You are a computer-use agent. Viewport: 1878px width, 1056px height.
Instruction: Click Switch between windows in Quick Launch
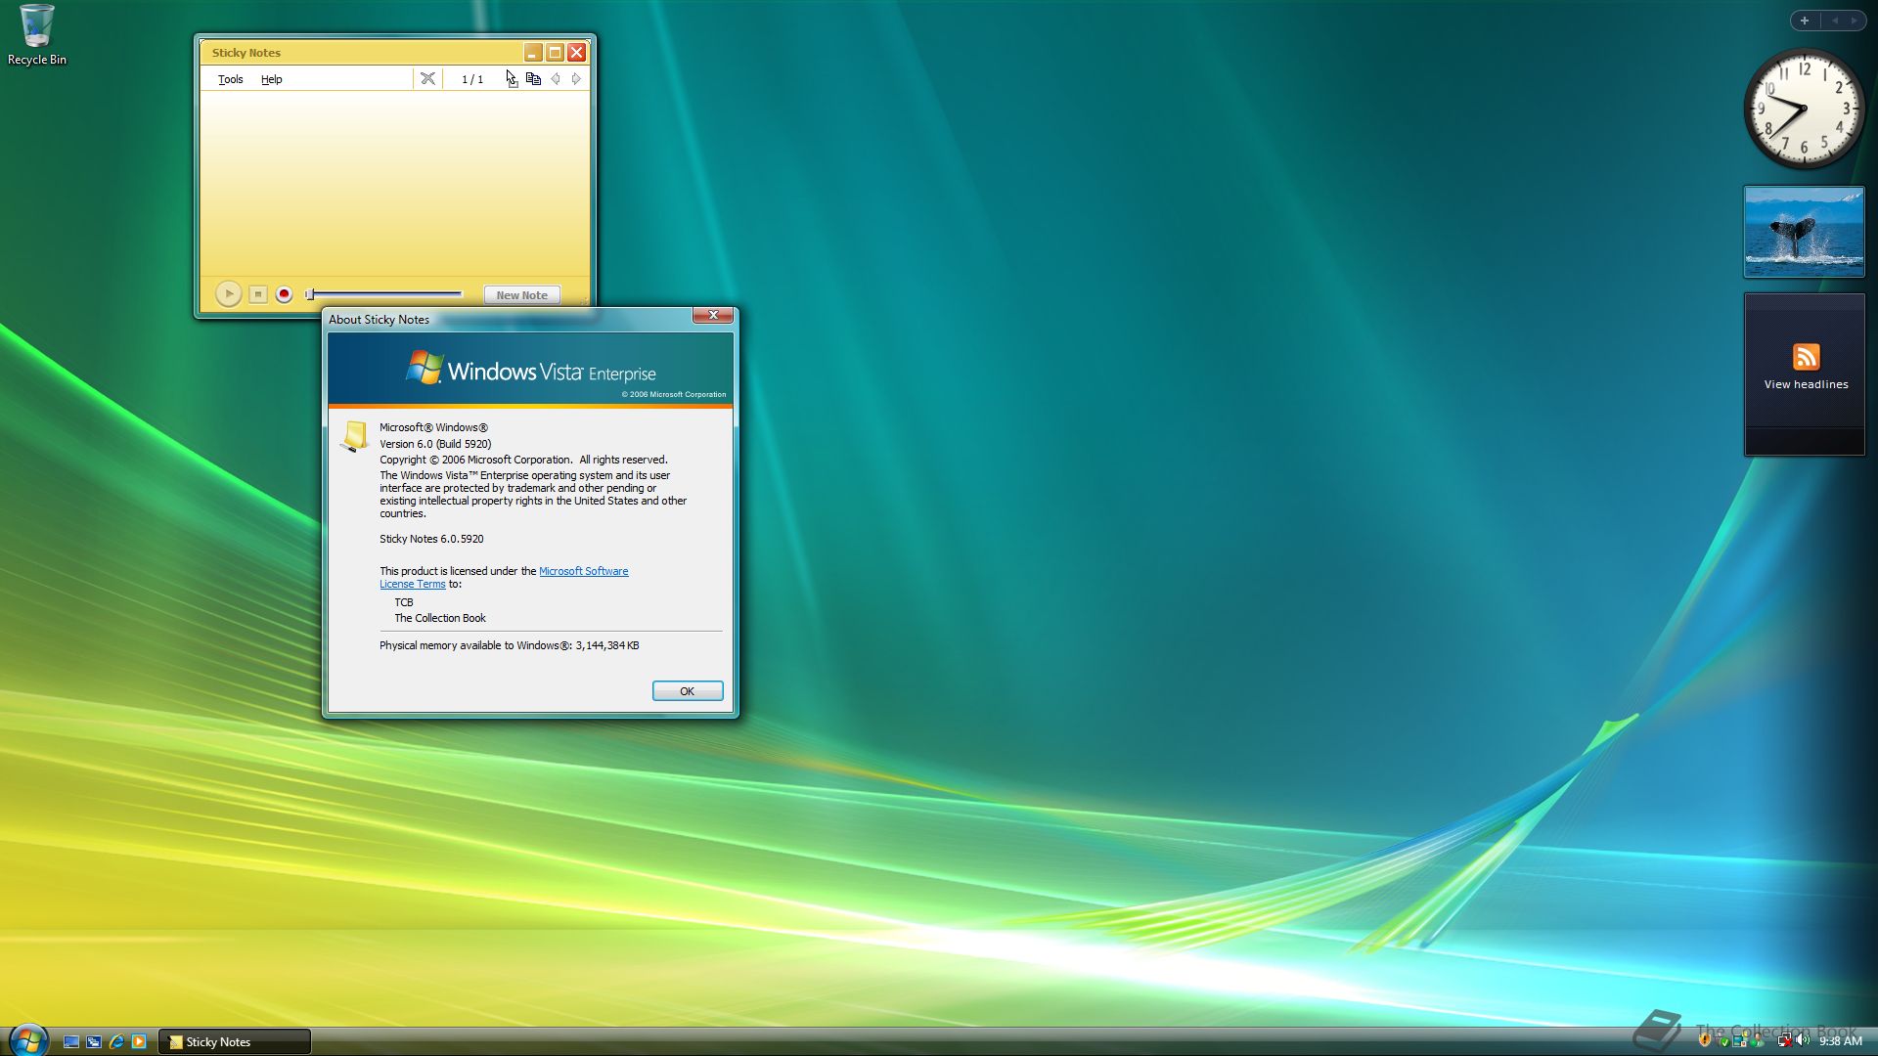point(94,1042)
